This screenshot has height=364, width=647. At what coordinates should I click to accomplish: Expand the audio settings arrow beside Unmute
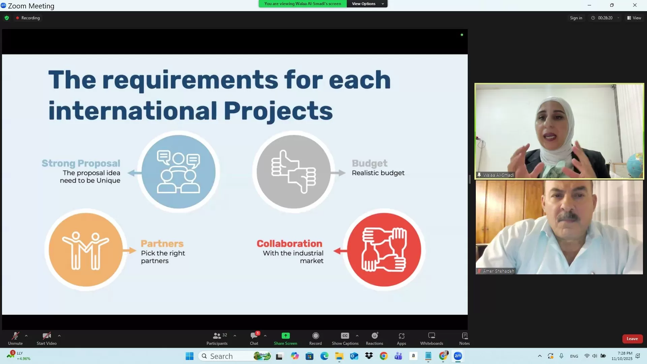26,336
